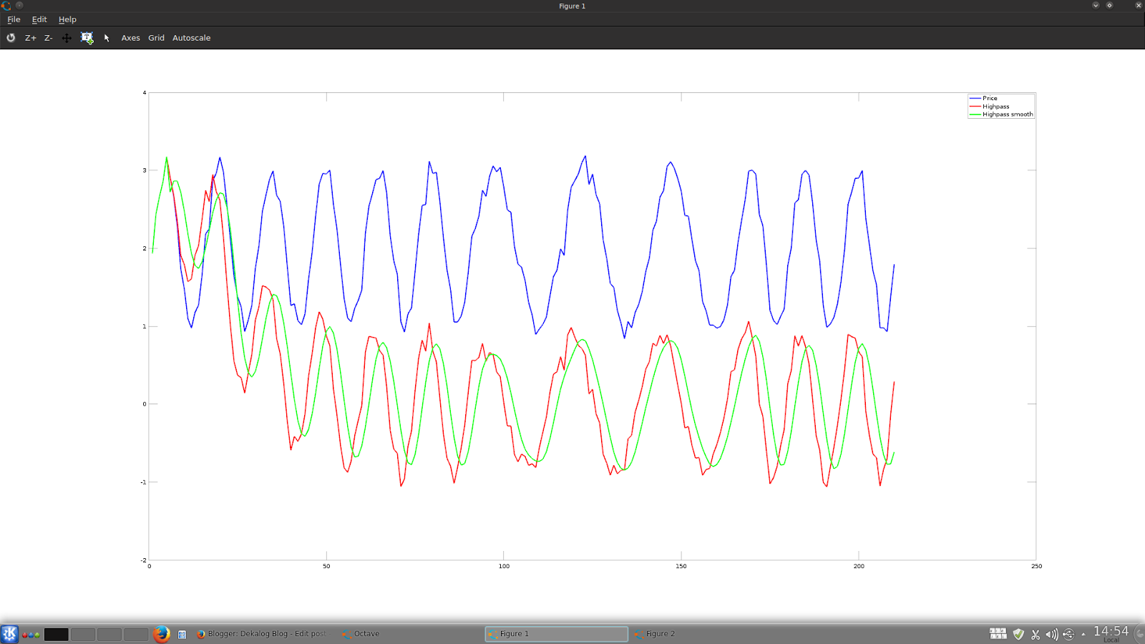Open the Help menu

point(67,19)
